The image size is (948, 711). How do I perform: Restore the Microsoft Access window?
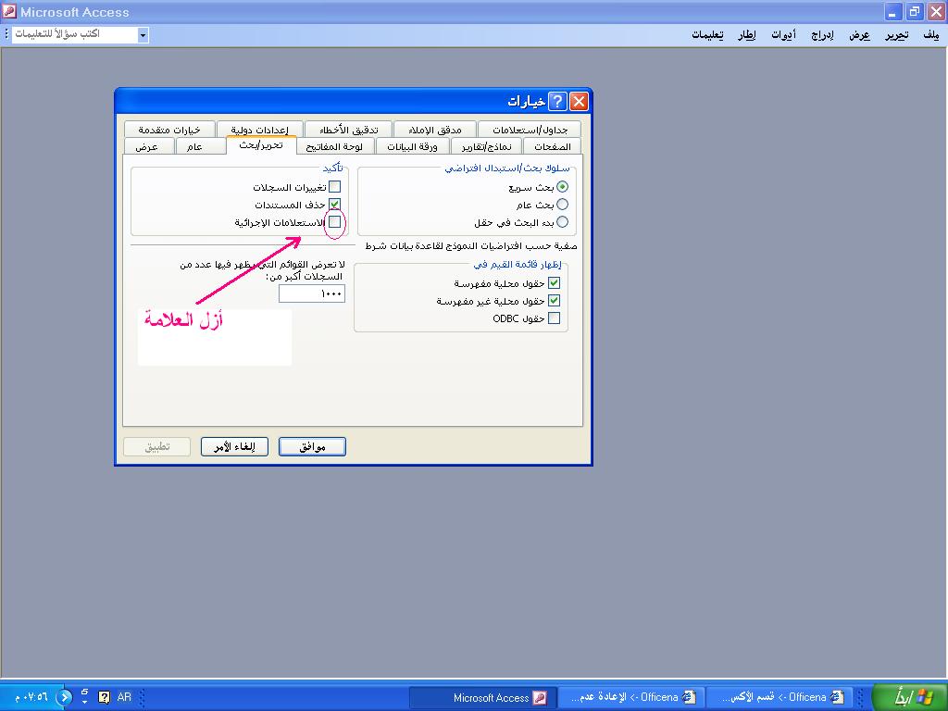click(914, 11)
